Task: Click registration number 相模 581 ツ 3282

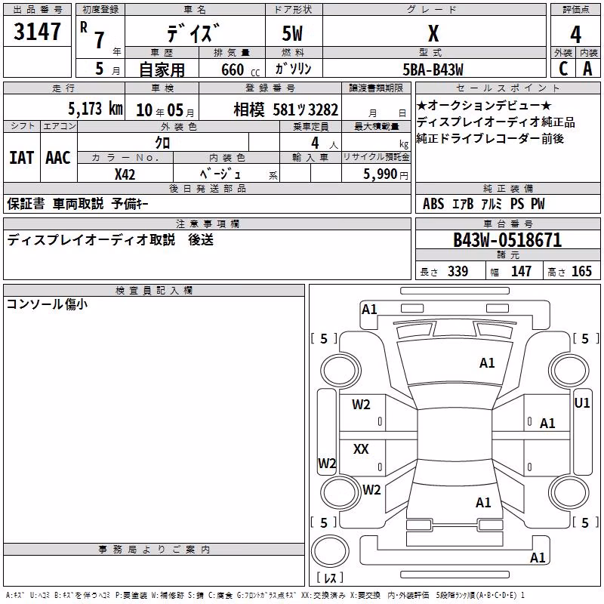Action: coord(286,110)
